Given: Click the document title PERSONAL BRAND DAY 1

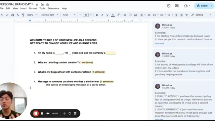Looking at the screenshot, I should 16,4.
